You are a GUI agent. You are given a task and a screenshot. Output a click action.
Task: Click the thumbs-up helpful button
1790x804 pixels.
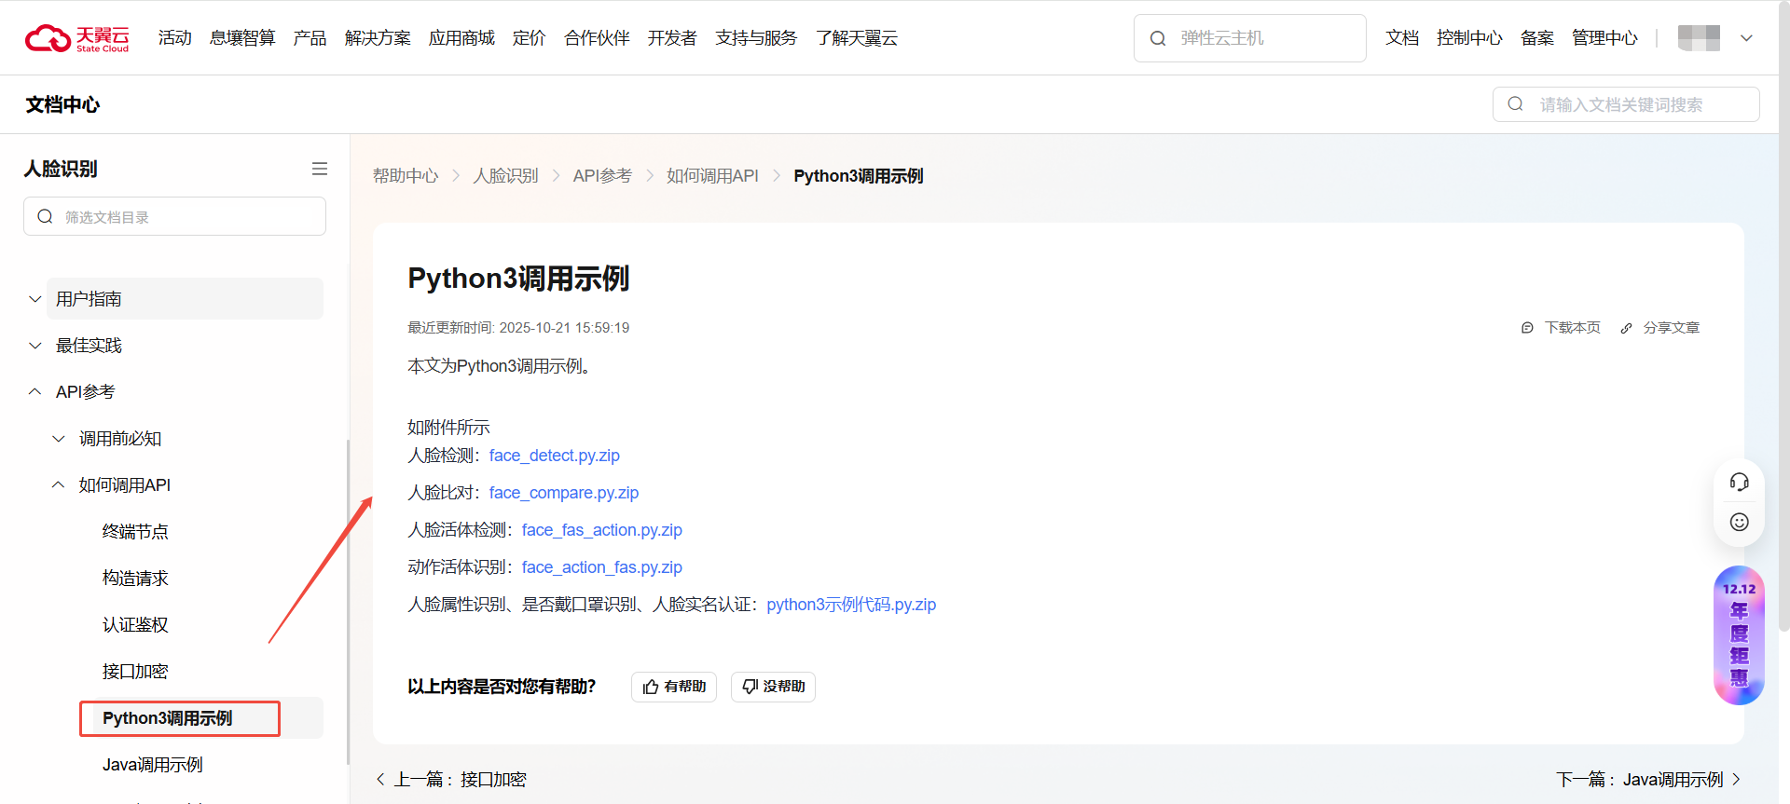(x=673, y=687)
